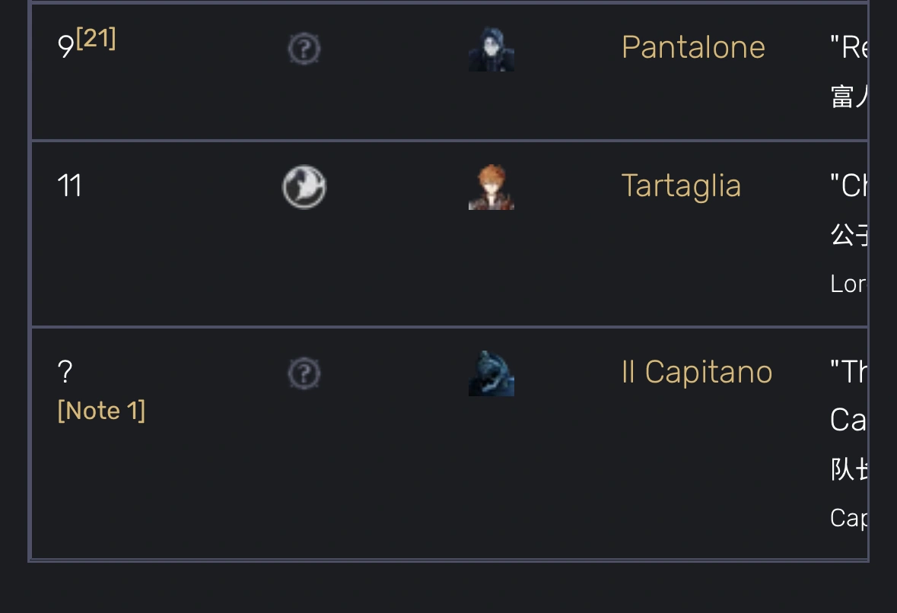Open the Pantalone character page

click(693, 47)
